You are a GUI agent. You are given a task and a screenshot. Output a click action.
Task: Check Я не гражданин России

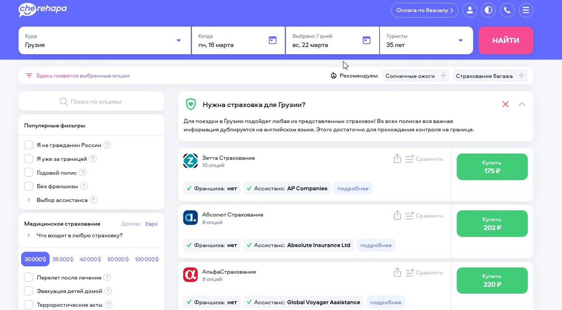[29, 145]
